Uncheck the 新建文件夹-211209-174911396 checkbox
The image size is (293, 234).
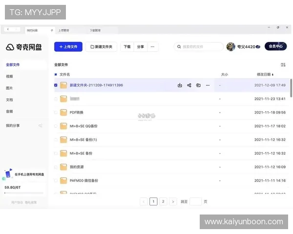pyautogui.click(x=56, y=85)
